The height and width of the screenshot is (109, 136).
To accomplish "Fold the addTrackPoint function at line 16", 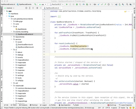I will pos(50,33).
